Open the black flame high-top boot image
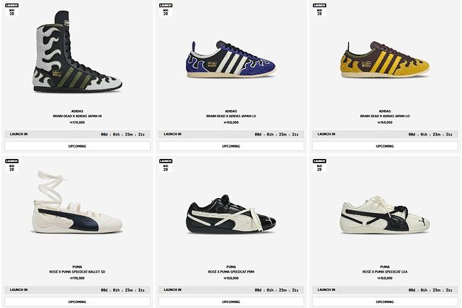The image size is (462, 308). 77,52
